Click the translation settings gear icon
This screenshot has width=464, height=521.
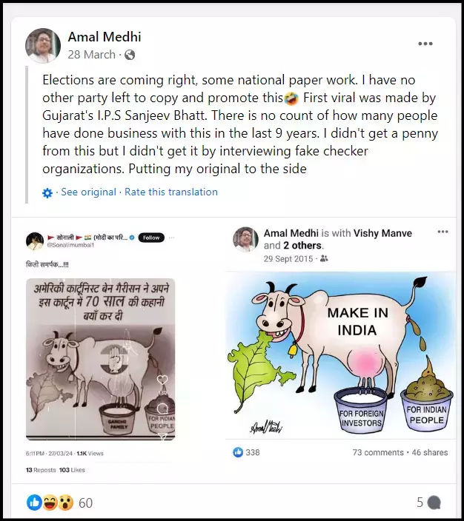pos(47,192)
